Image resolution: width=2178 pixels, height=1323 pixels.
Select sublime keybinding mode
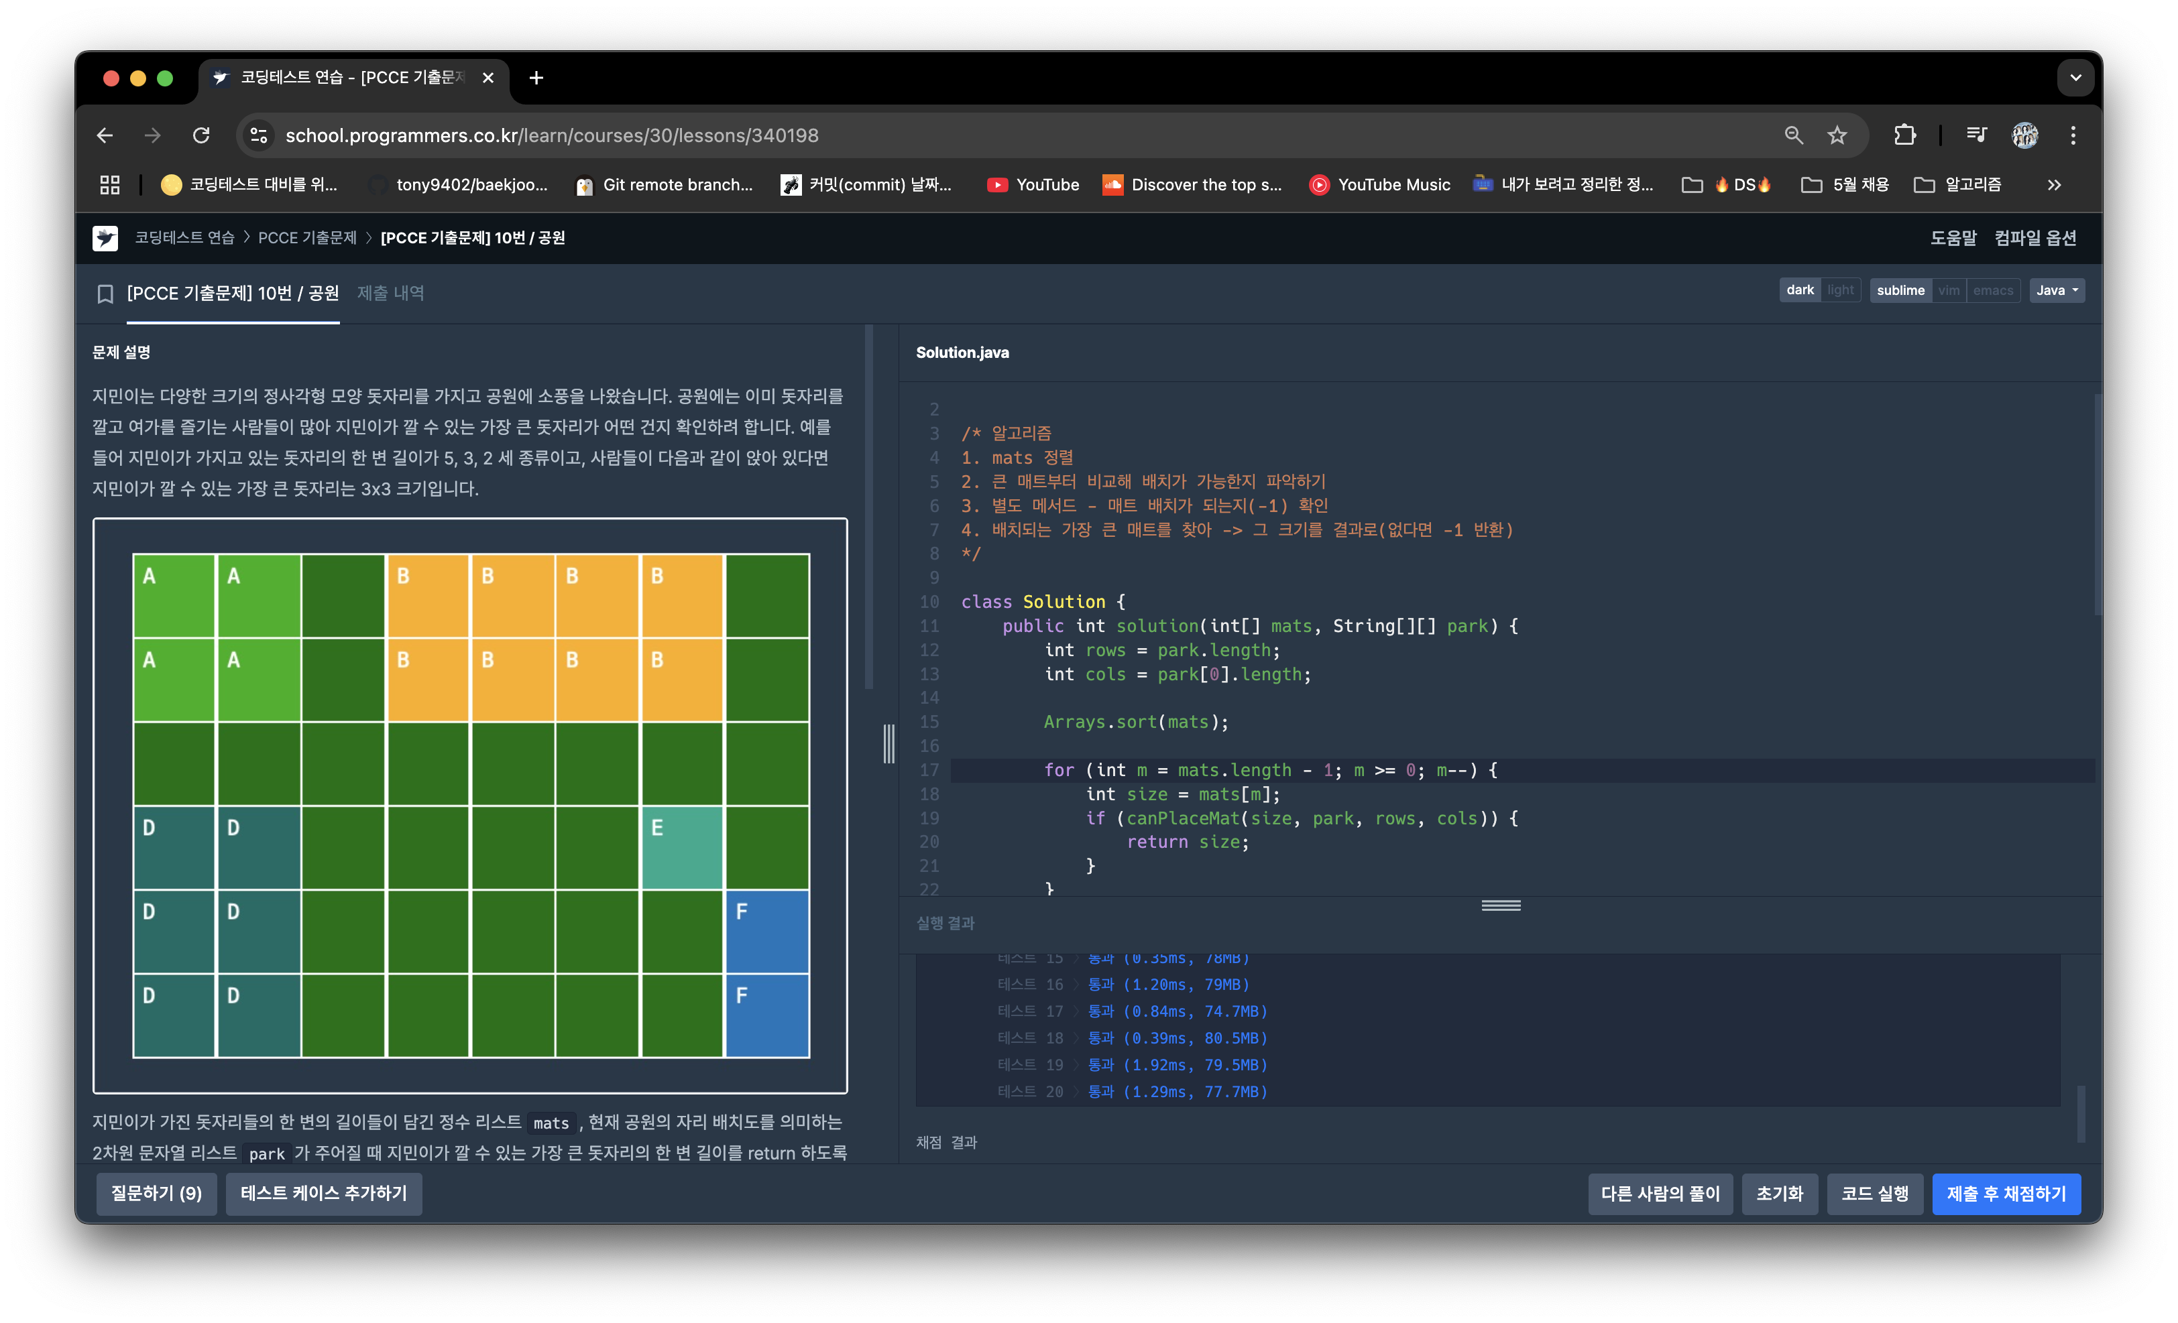coord(1900,290)
